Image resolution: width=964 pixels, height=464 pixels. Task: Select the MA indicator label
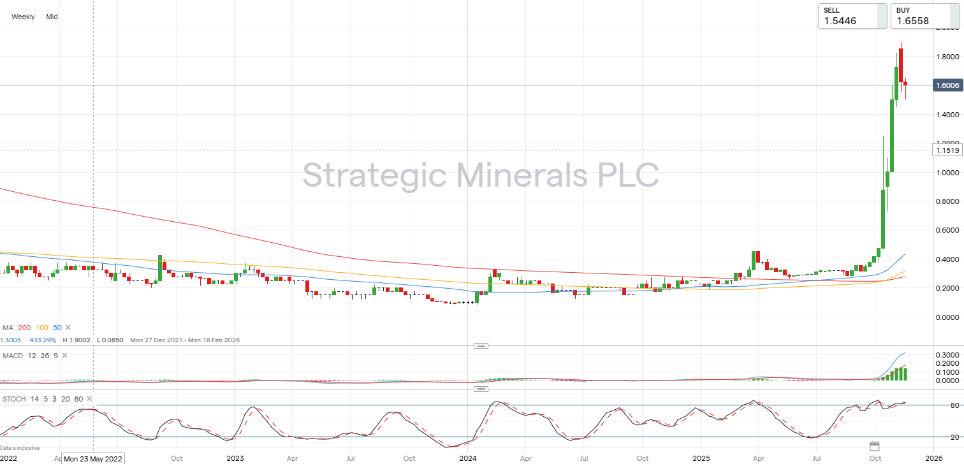coord(8,327)
